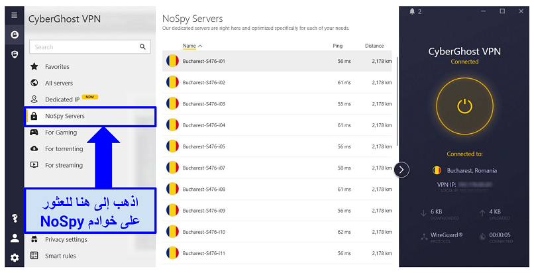Select server Bucharest-S476-i10
Screen dimensions: 534x273
[277, 232]
